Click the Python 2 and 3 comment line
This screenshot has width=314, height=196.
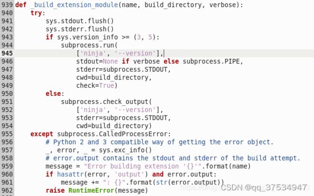[159, 142]
